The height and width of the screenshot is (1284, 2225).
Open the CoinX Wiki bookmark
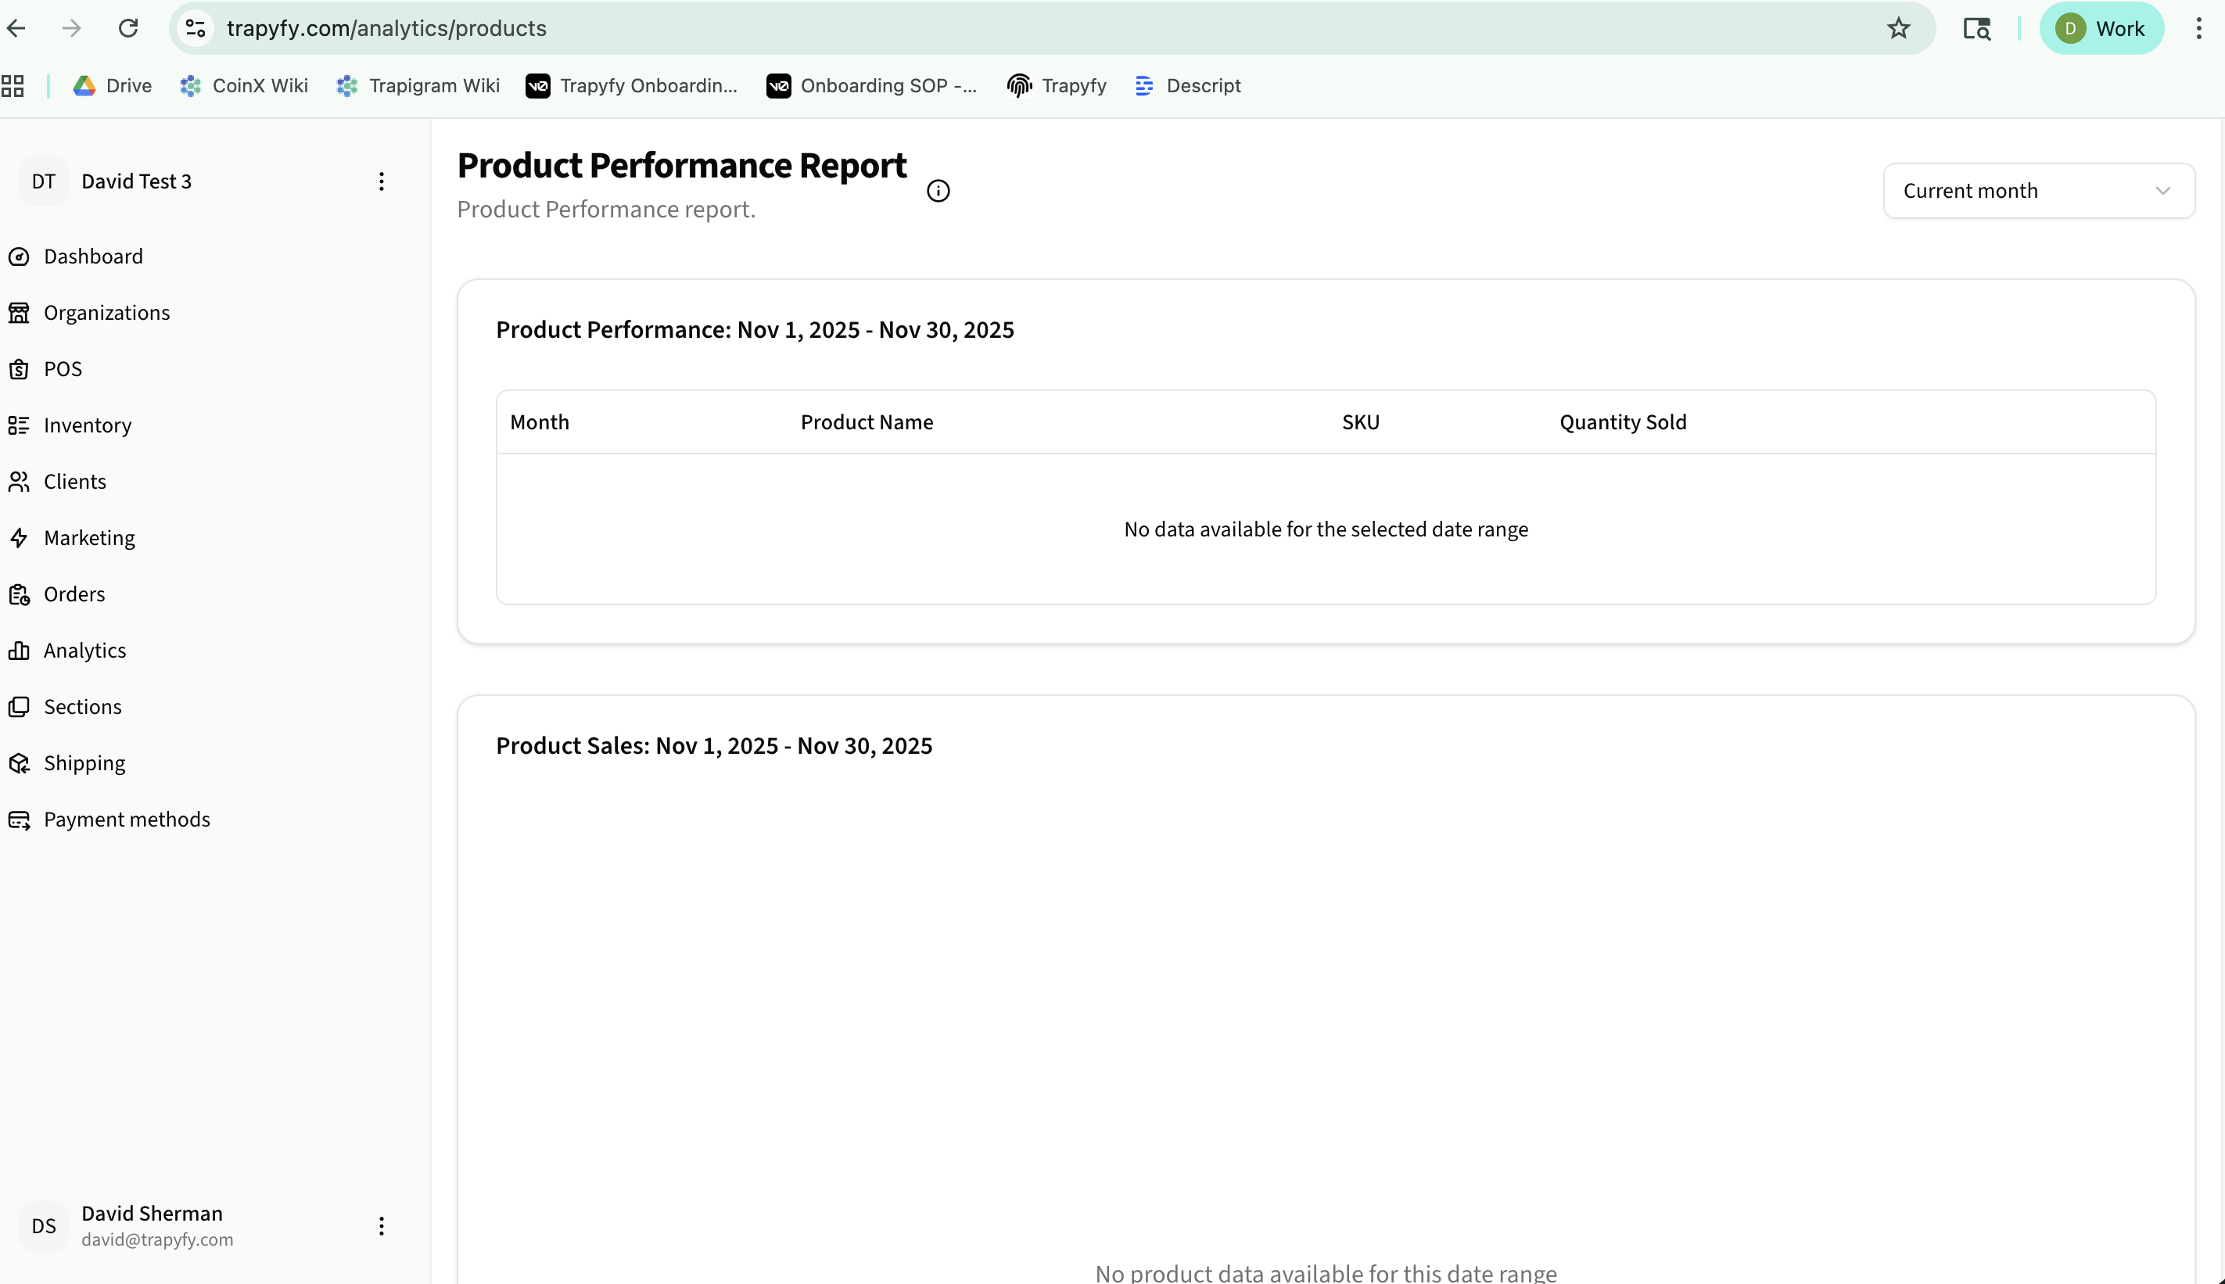[244, 85]
